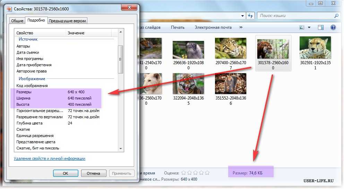Viewport: 344px width, 189px height.
Task: Open the Explorer help icon
Action: tap(333, 27)
